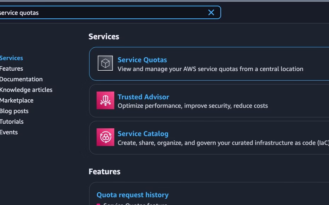Switch to the Features results category
Screen dimensions: 329x205
pyautogui.click(x=11, y=69)
